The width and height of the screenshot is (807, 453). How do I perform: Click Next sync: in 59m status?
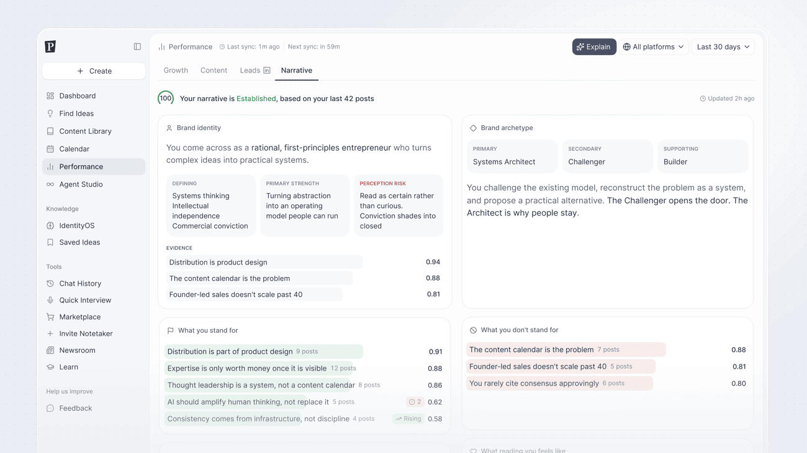tap(313, 47)
